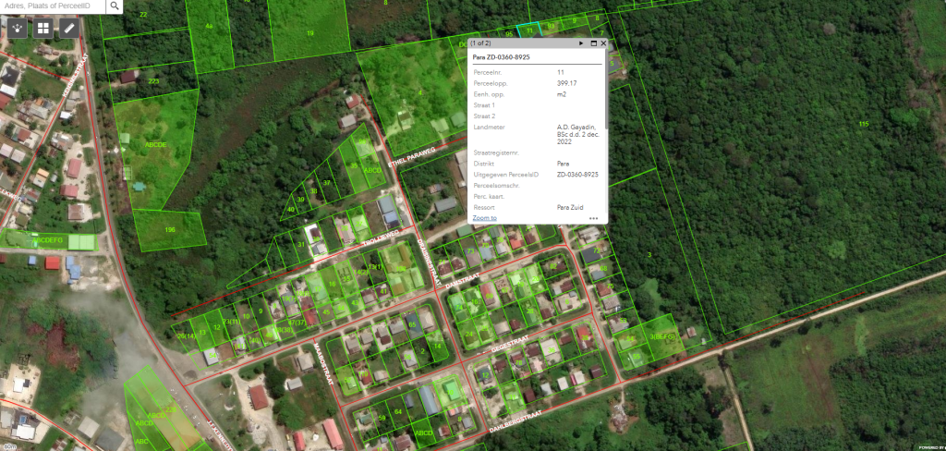Select parcel 19 at top
The height and width of the screenshot is (451, 946).
[310, 32]
